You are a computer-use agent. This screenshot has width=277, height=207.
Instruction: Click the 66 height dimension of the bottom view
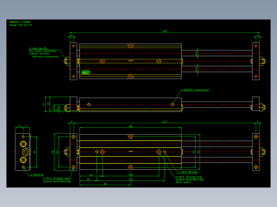[53, 152]
